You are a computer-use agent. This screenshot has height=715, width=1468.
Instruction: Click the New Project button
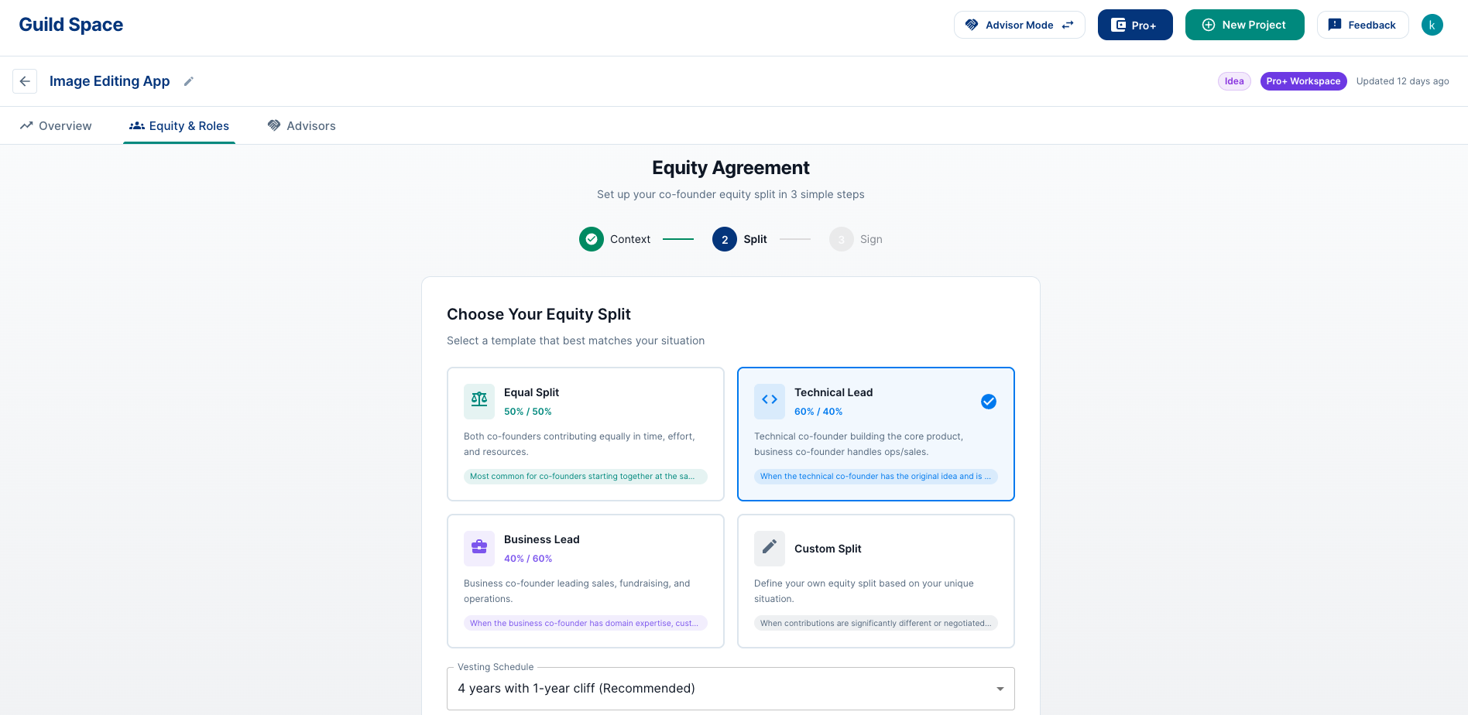click(x=1244, y=25)
